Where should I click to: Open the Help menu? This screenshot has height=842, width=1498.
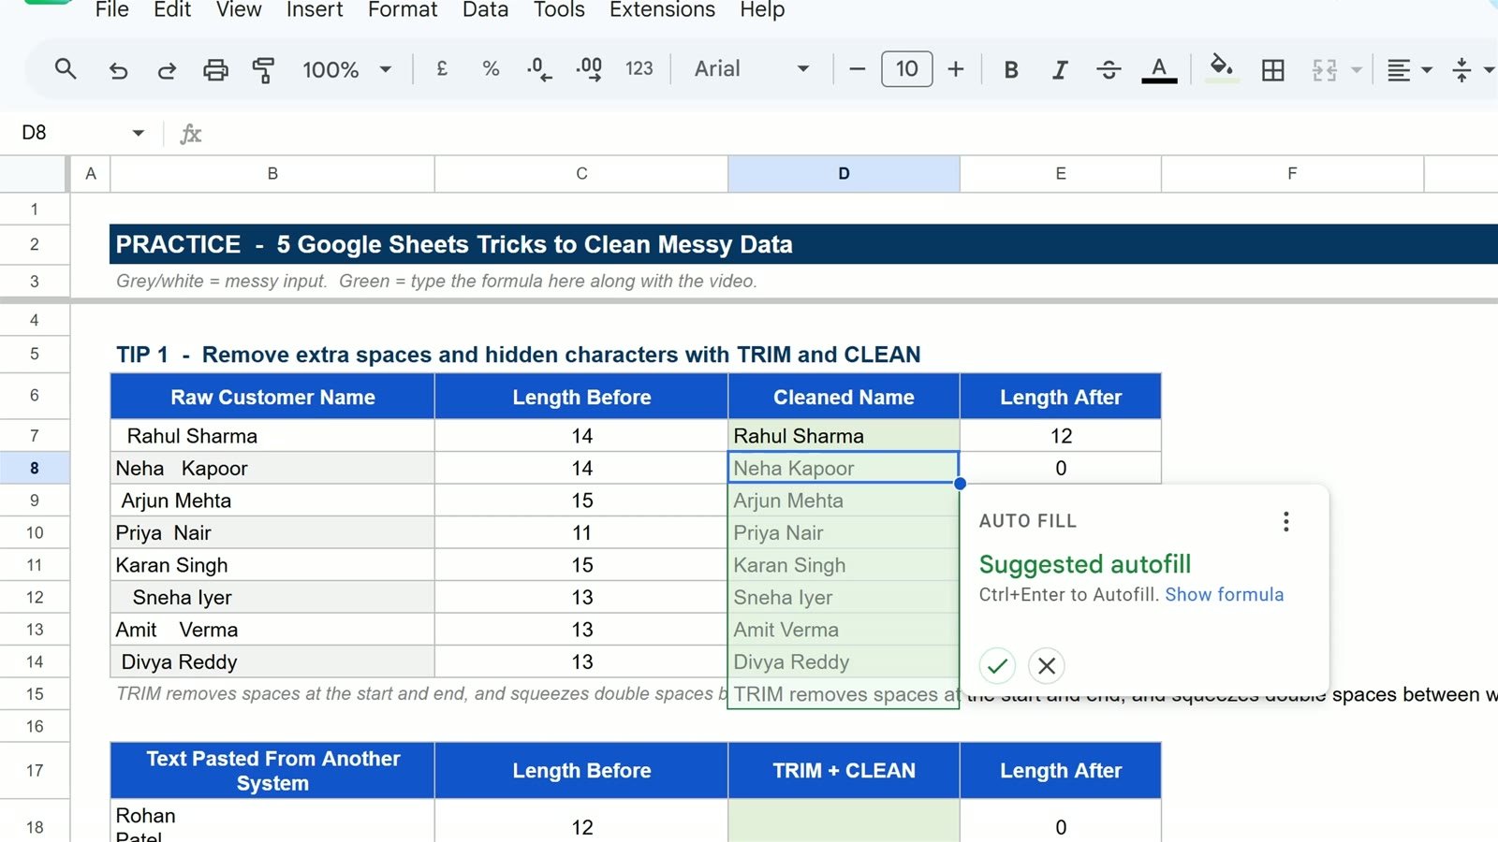[762, 10]
